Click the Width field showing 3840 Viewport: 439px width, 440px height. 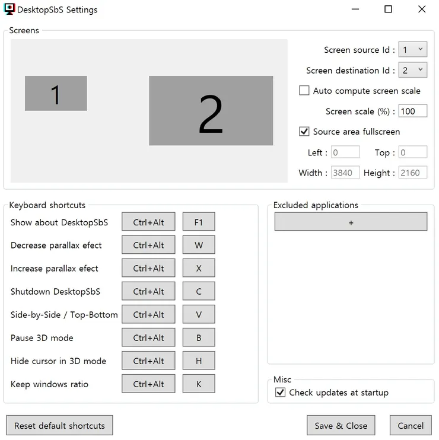345,173
